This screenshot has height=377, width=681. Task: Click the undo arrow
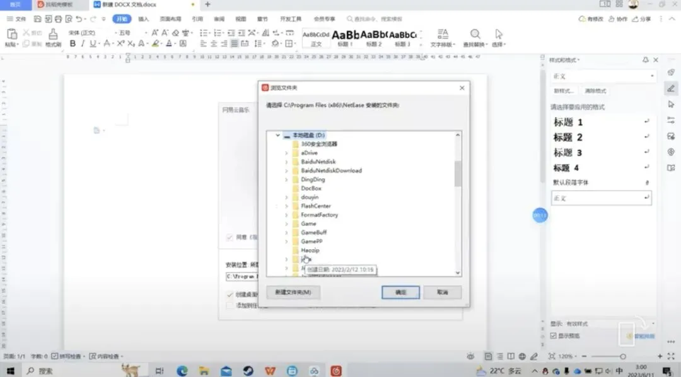pyautogui.click(x=79, y=19)
